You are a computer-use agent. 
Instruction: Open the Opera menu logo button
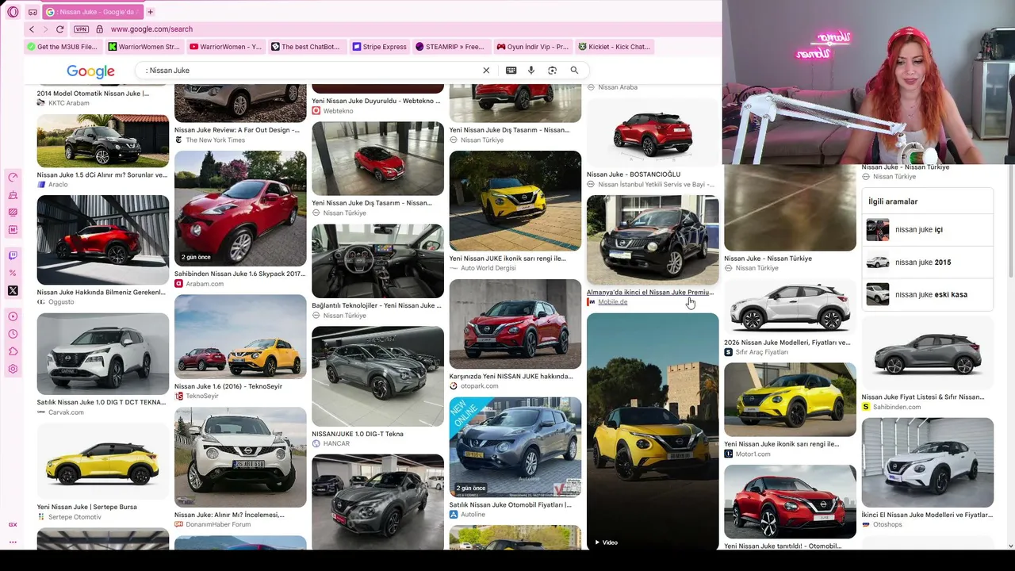pos(13,12)
